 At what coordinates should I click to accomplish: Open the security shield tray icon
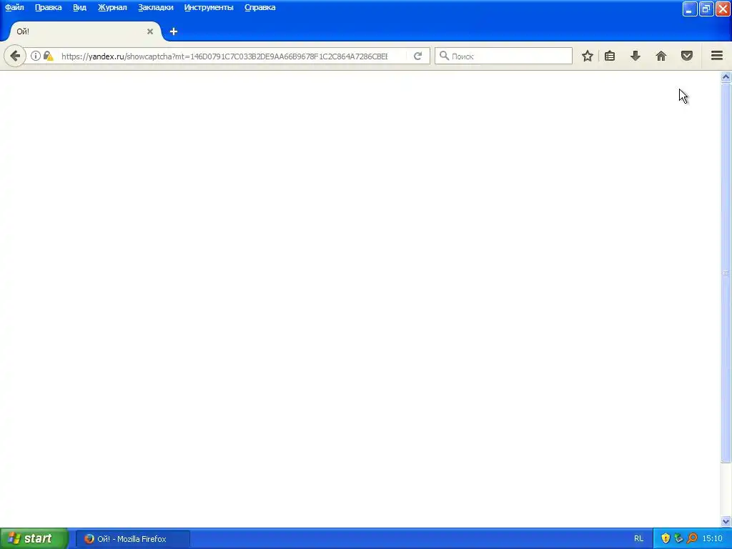coord(666,539)
